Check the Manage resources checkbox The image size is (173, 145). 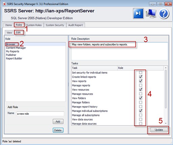(x=141, y=94)
